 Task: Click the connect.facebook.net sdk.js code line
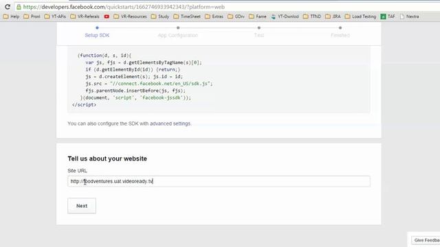(149, 84)
